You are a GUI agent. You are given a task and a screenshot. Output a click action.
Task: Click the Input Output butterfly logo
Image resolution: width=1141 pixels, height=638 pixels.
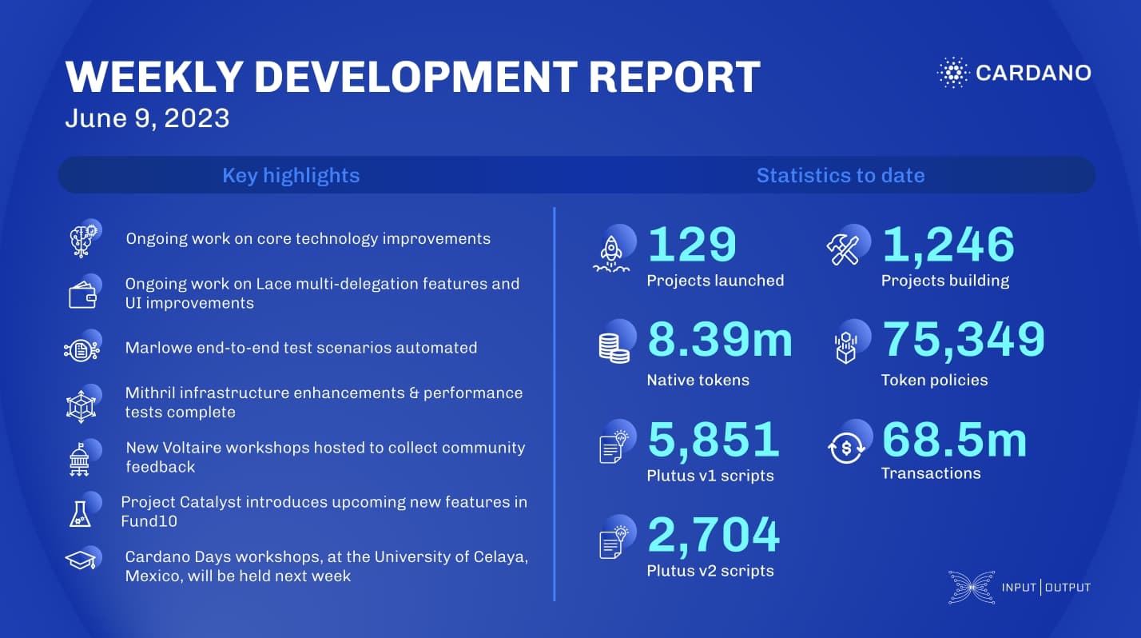tap(972, 588)
